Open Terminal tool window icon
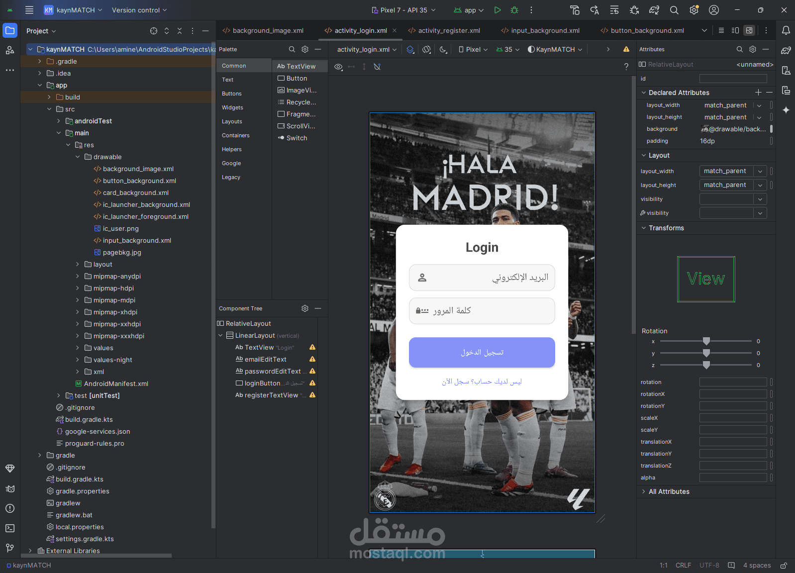795x573 pixels. 10,528
